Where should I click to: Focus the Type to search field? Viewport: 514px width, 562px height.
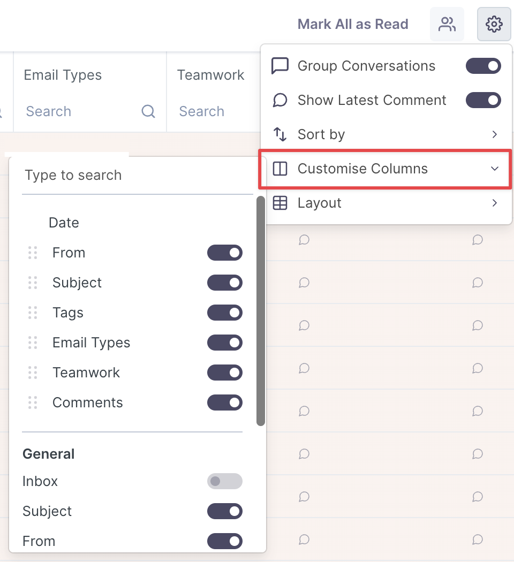click(137, 176)
